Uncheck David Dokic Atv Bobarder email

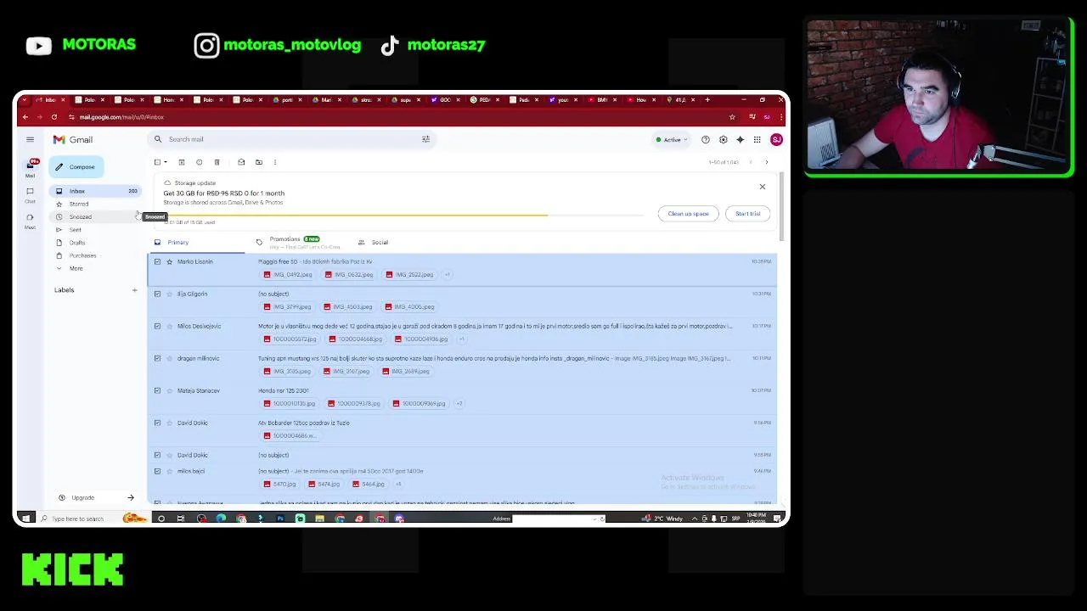tap(157, 423)
